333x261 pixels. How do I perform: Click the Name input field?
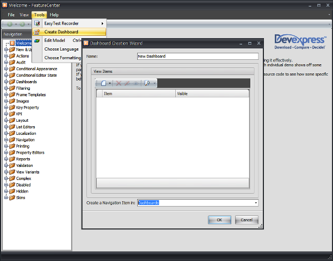point(198,56)
